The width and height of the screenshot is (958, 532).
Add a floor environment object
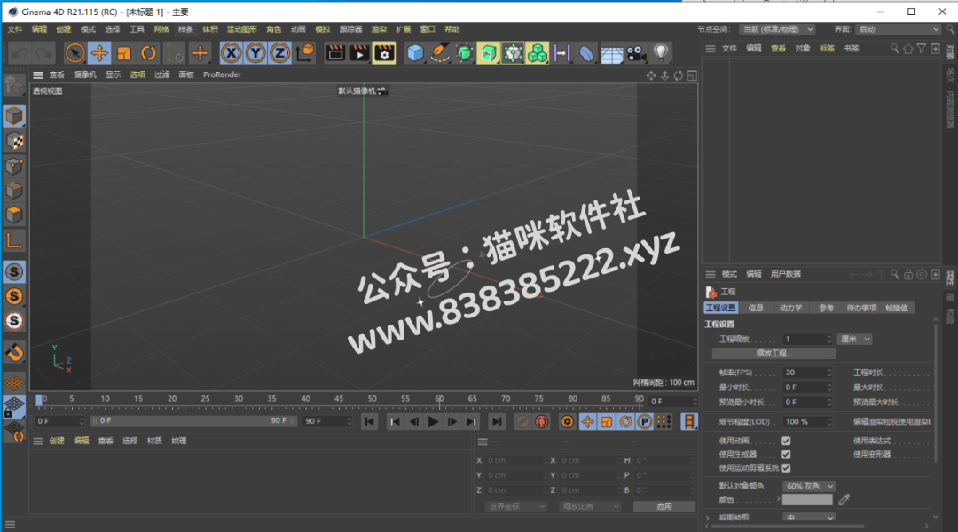point(611,53)
